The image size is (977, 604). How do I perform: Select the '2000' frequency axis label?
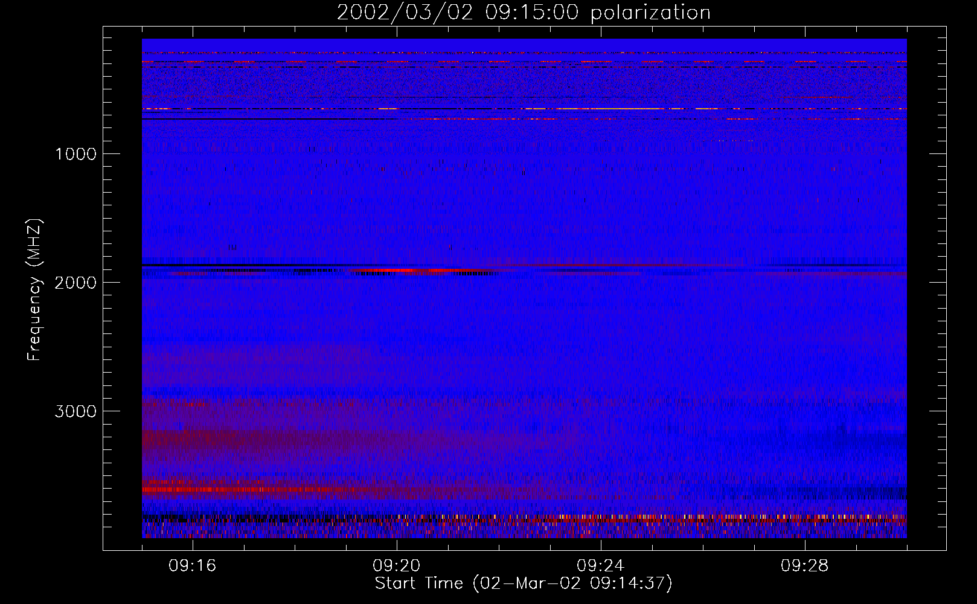click(75, 283)
